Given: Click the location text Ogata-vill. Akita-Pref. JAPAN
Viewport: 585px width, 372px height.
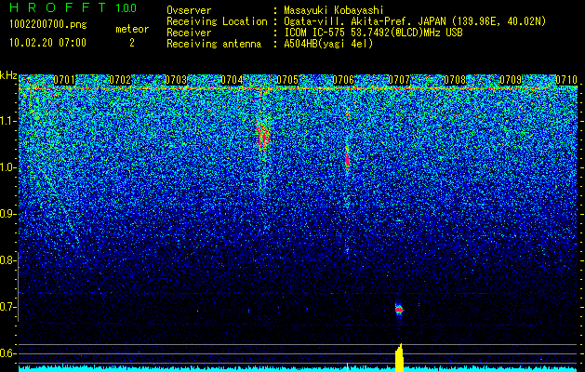Looking at the screenshot, I should [x=364, y=21].
